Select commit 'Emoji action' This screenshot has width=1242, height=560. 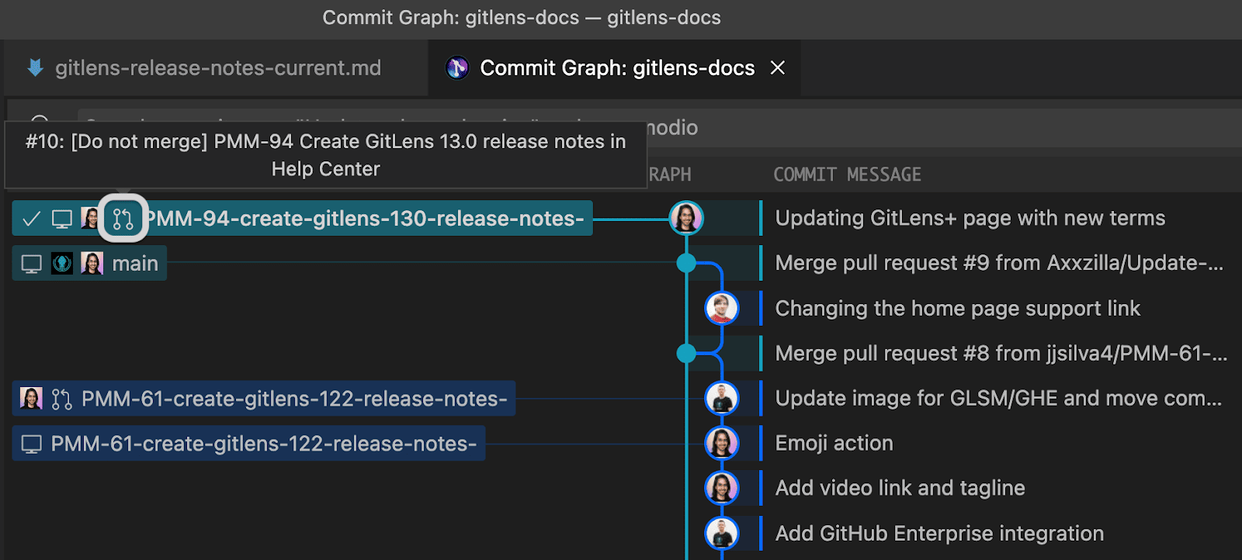[x=834, y=444]
